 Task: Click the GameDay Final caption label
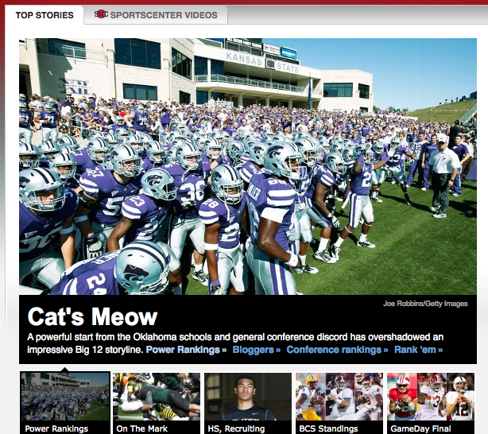click(x=420, y=428)
